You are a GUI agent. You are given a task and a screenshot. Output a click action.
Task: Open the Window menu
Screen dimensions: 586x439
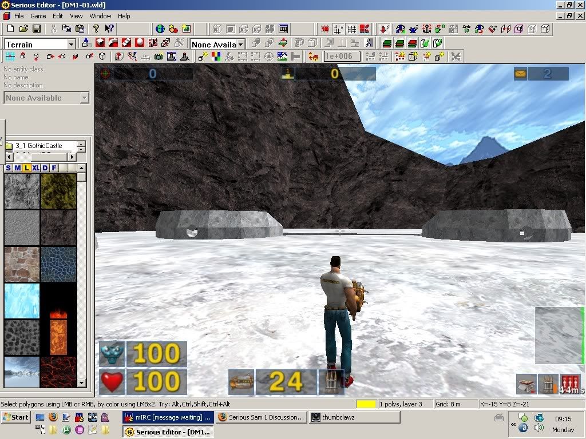[x=100, y=16]
